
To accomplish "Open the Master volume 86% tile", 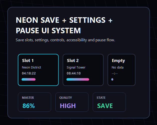I will [34, 102].
